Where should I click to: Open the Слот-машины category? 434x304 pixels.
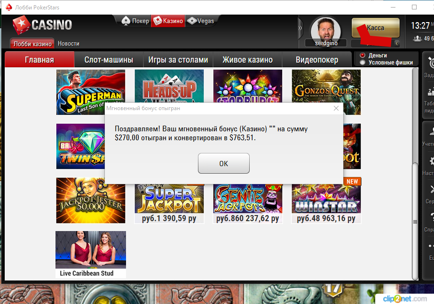tap(109, 60)
